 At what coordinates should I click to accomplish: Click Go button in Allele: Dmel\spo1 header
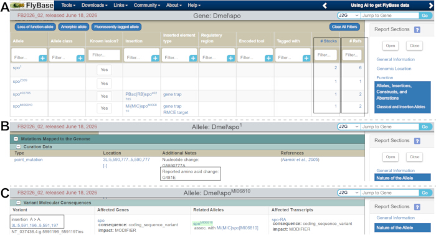(425, 127)
